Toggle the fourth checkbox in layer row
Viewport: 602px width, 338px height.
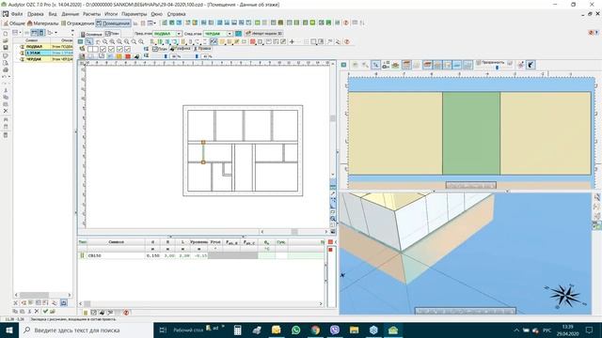click(119, 49)
